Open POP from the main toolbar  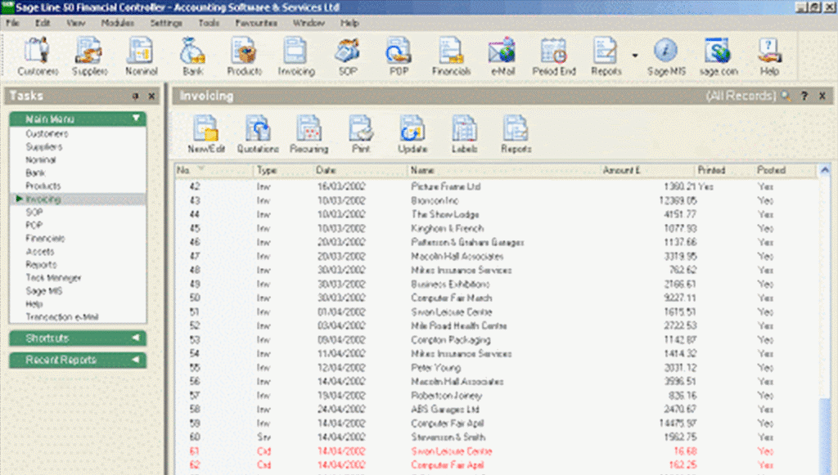(399, 56)
